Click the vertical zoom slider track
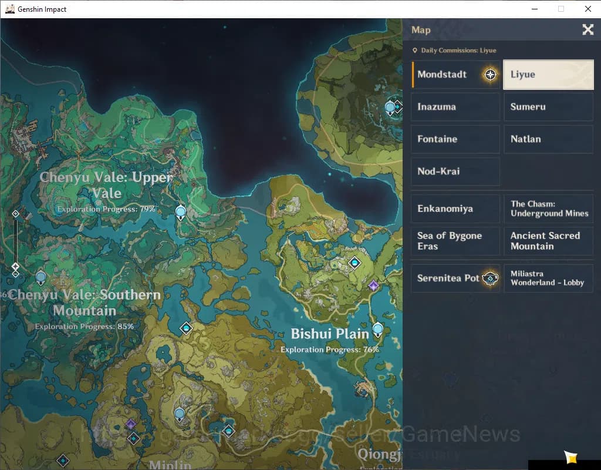 point(15,240)
